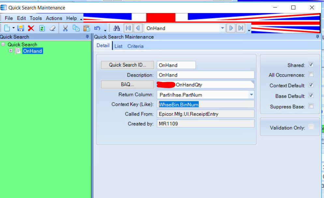The image size is (324, 198).
Task: Click the OnHand node's document icon
Action: [x=18, y=51]
